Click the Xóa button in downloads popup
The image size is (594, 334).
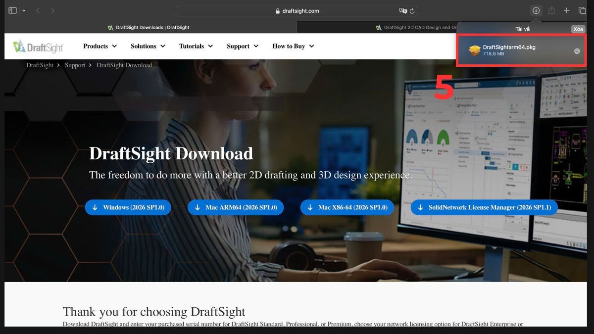[x=578, y=29]
